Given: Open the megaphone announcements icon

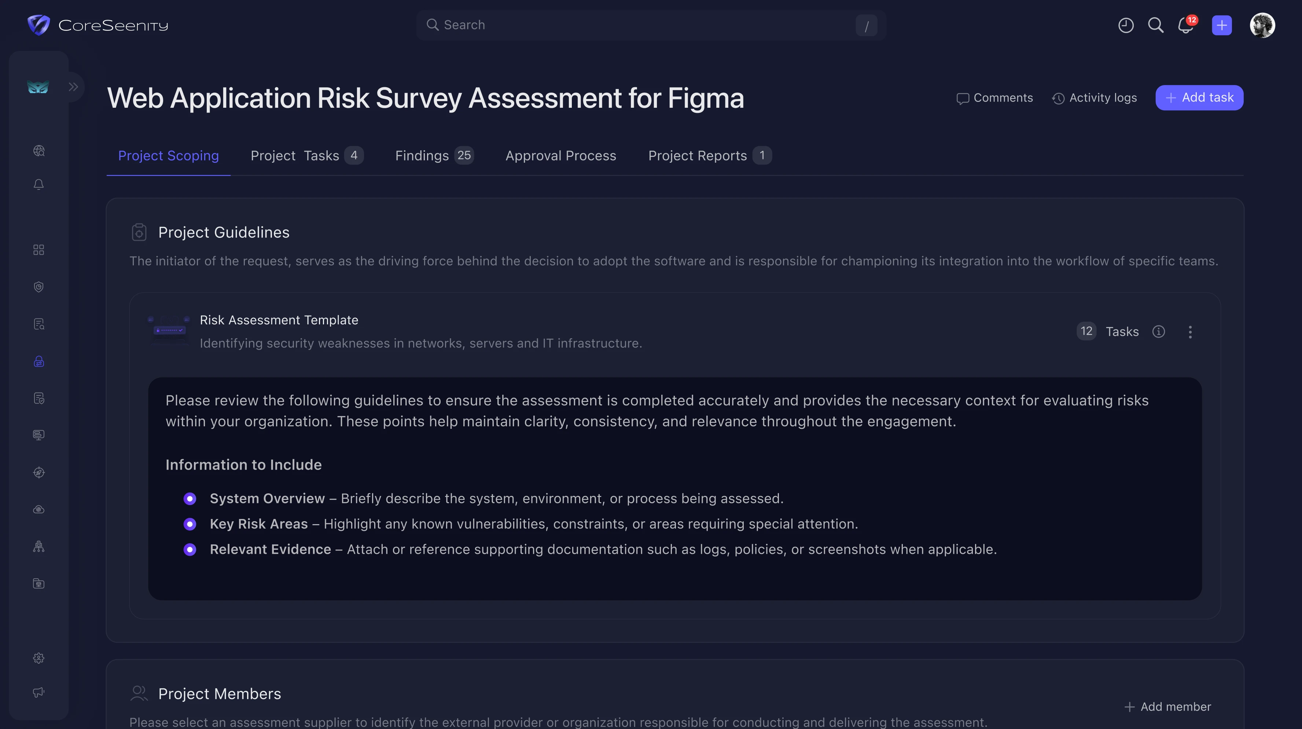Looking at the screenshot, I should pos(39,692).
